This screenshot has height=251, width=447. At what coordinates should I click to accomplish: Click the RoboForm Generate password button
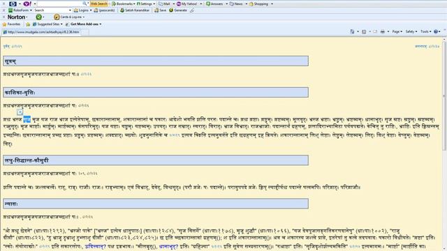click(x=178, y=10)
